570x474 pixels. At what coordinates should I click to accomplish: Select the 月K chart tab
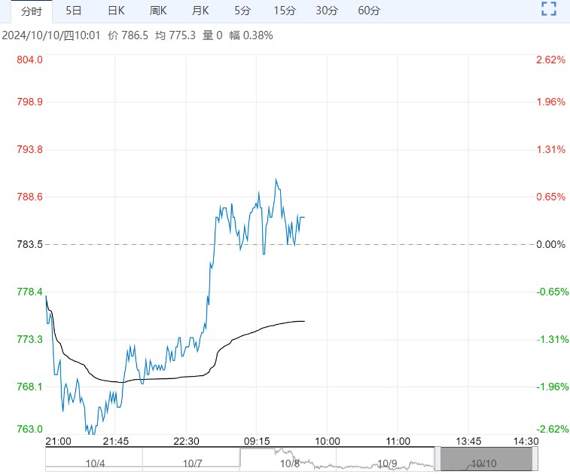[x=200, y=11]
